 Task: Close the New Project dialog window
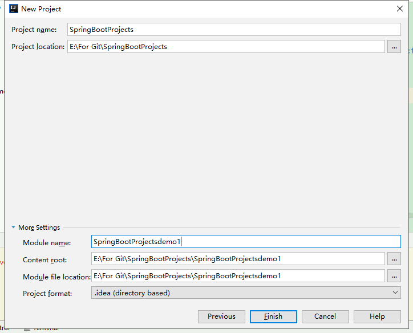[400, 9]
